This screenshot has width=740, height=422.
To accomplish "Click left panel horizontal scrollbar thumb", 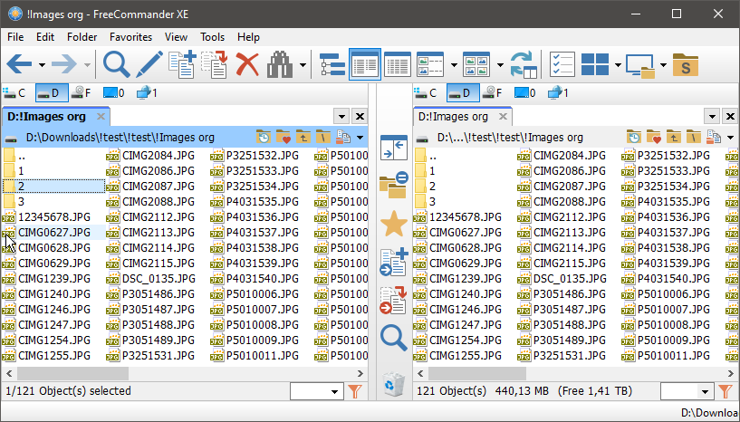I will 72,373.
